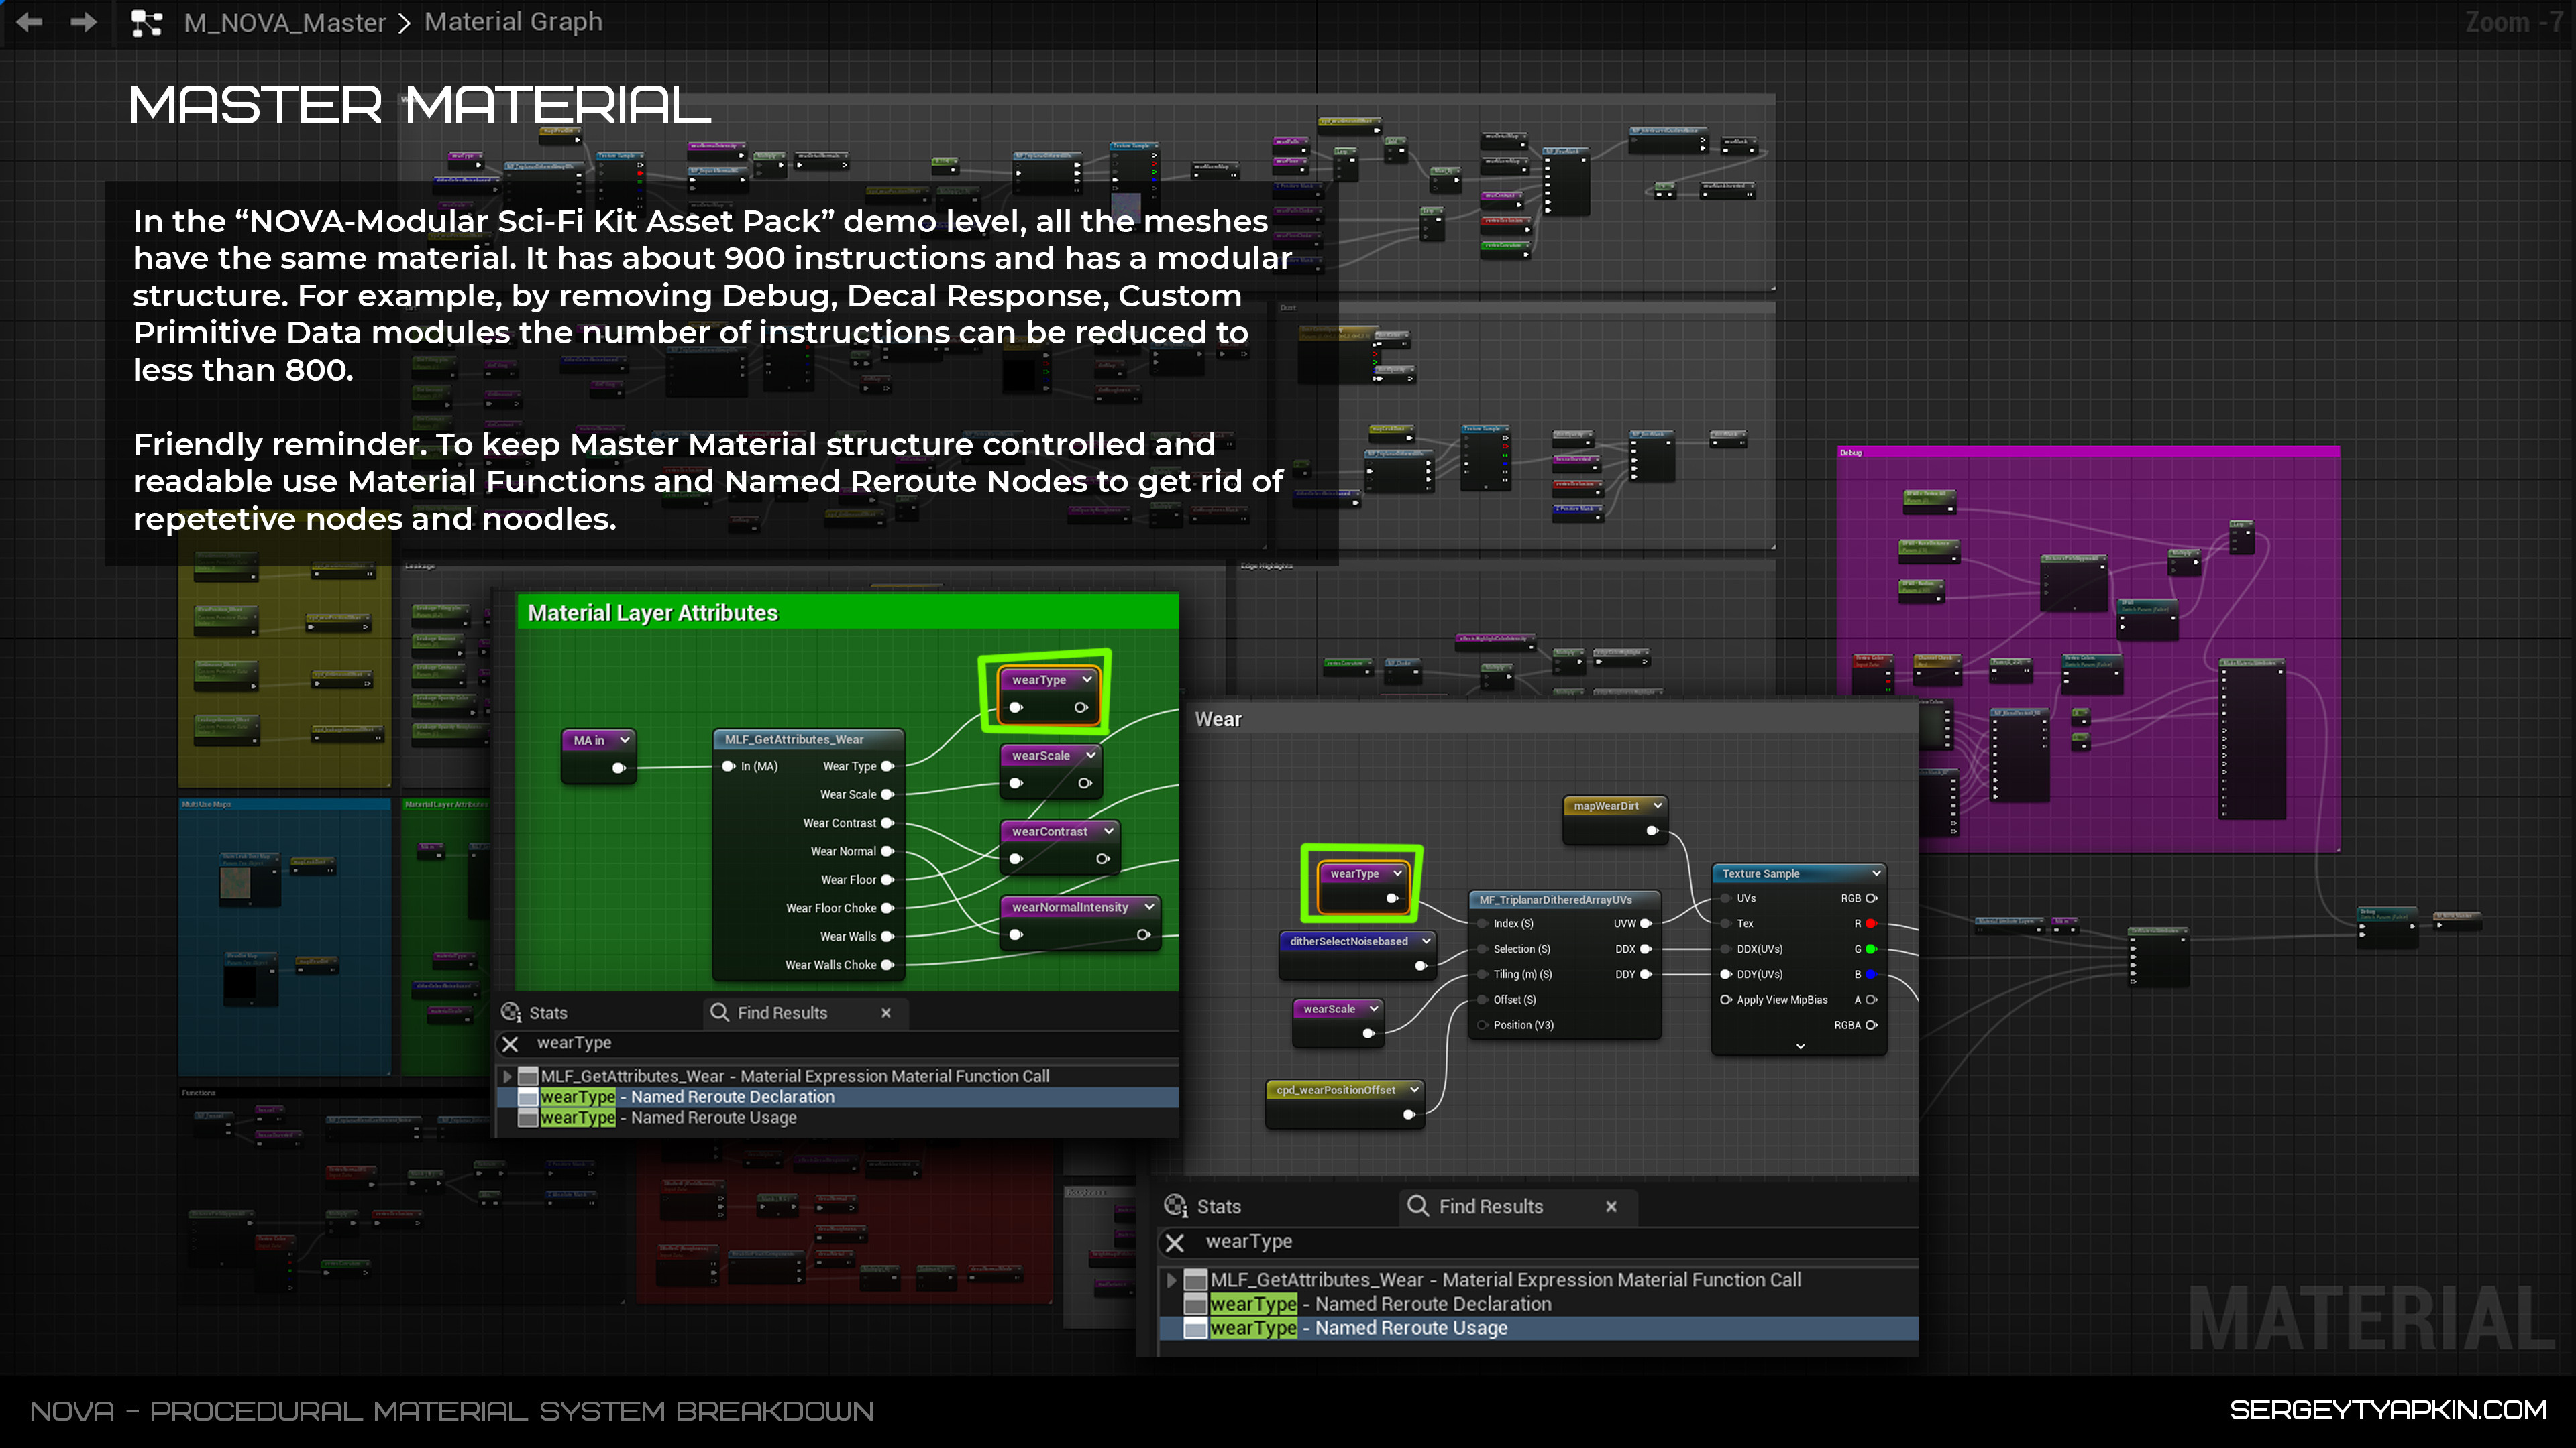The width and height of the screenshot is (2576, 1448).
Task: Click the DDX output pin on MF_TriplanarDitheredArrayUVs
Action: (x=1645, y=949)
